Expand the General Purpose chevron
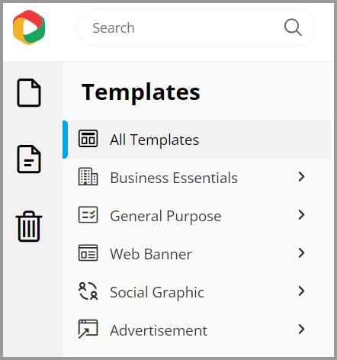This screenshot has height=360, width=337. tap(301, 214)
